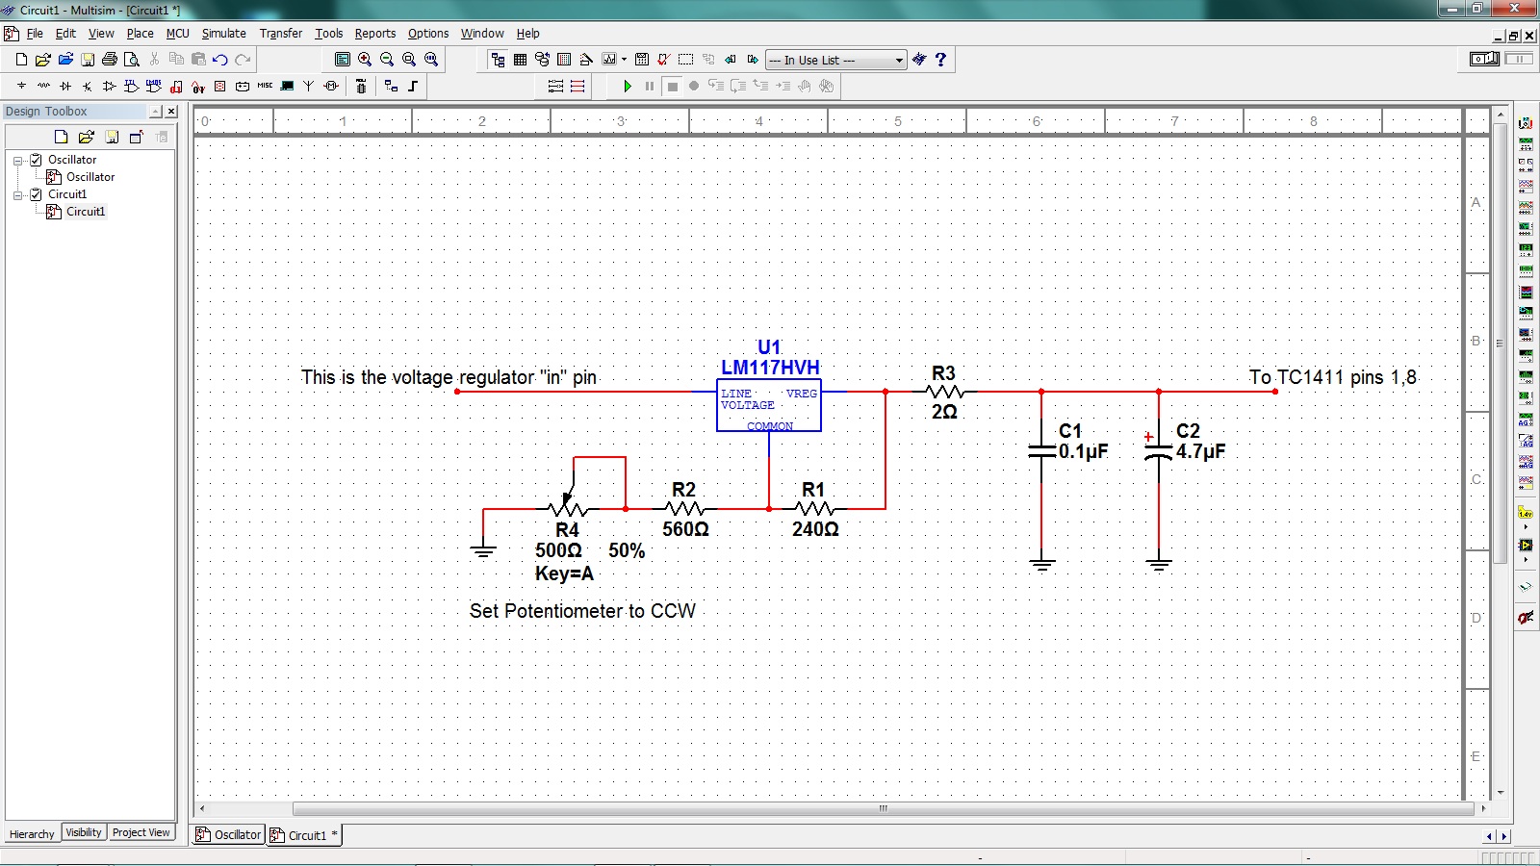Place a Basic component (resistor zigzag icon)
The width and height of the screenshot is (1540, 866).
click(x=43, y=86)
